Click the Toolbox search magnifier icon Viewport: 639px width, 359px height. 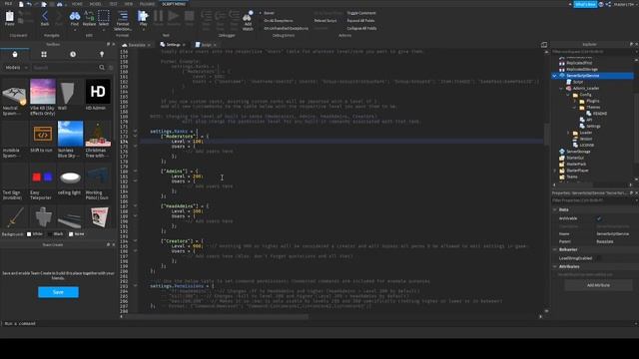(102, 67)
